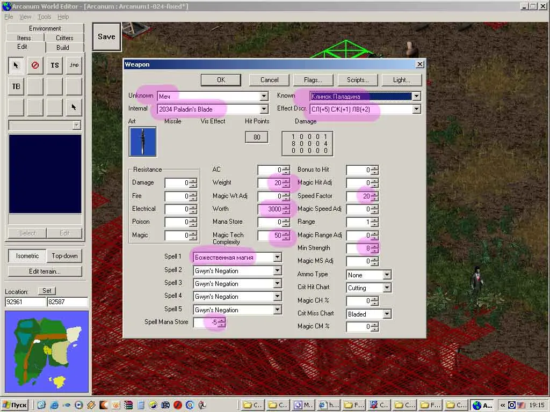Switch to the Critters tab
Image resolution: width=550 pixels, height=412 pixels.
(64, 38)
